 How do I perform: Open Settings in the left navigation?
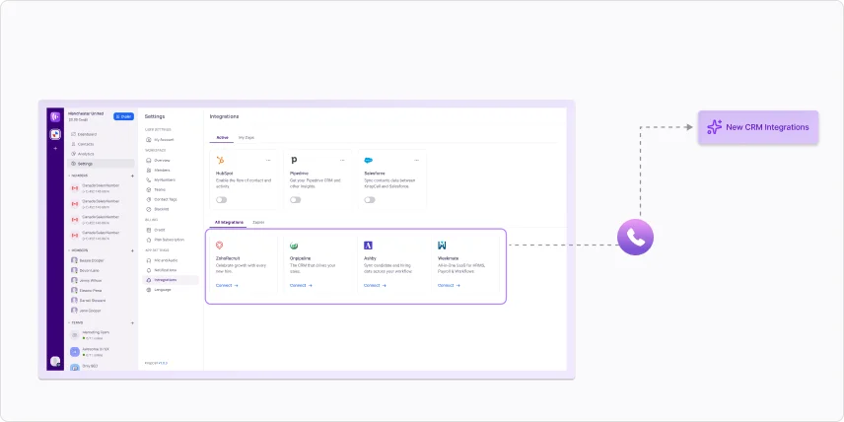(x=102, y=164)
